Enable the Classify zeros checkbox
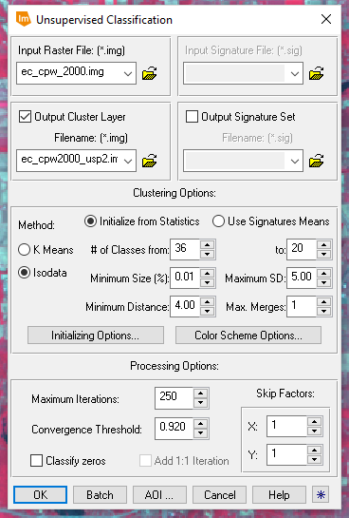This screenshot has height=518, width=349. pyautogui.click(x=36, y=461)
